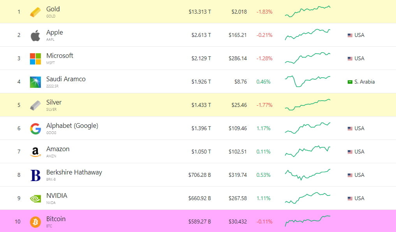Click the USA flag in NVIDIA row

pyautogui.click(x=350, y=199)
